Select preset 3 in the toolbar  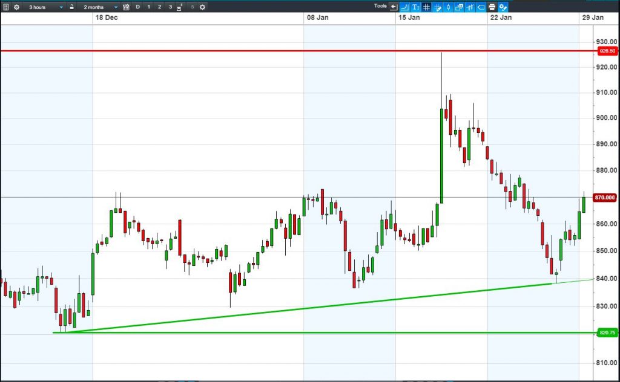pos(170,7)
